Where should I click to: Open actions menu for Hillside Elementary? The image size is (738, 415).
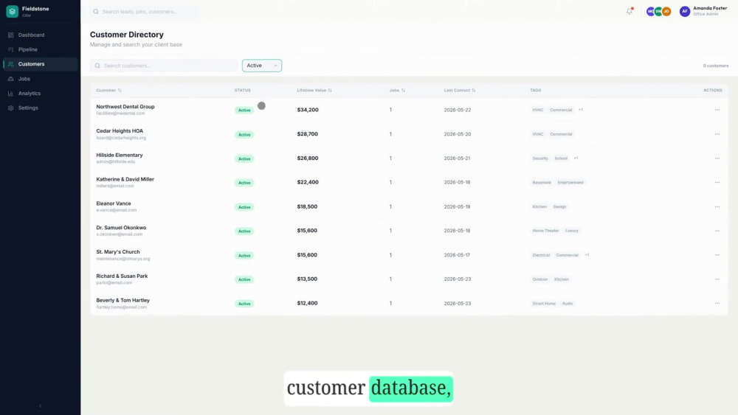(x=717, y=158)
